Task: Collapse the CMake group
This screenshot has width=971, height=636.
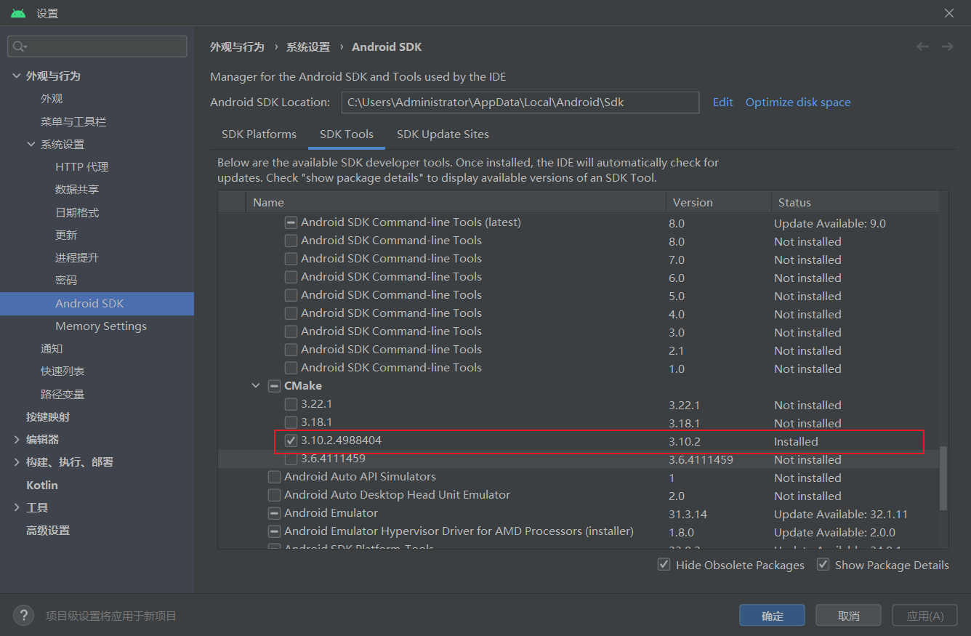Action: coord(256,386)
